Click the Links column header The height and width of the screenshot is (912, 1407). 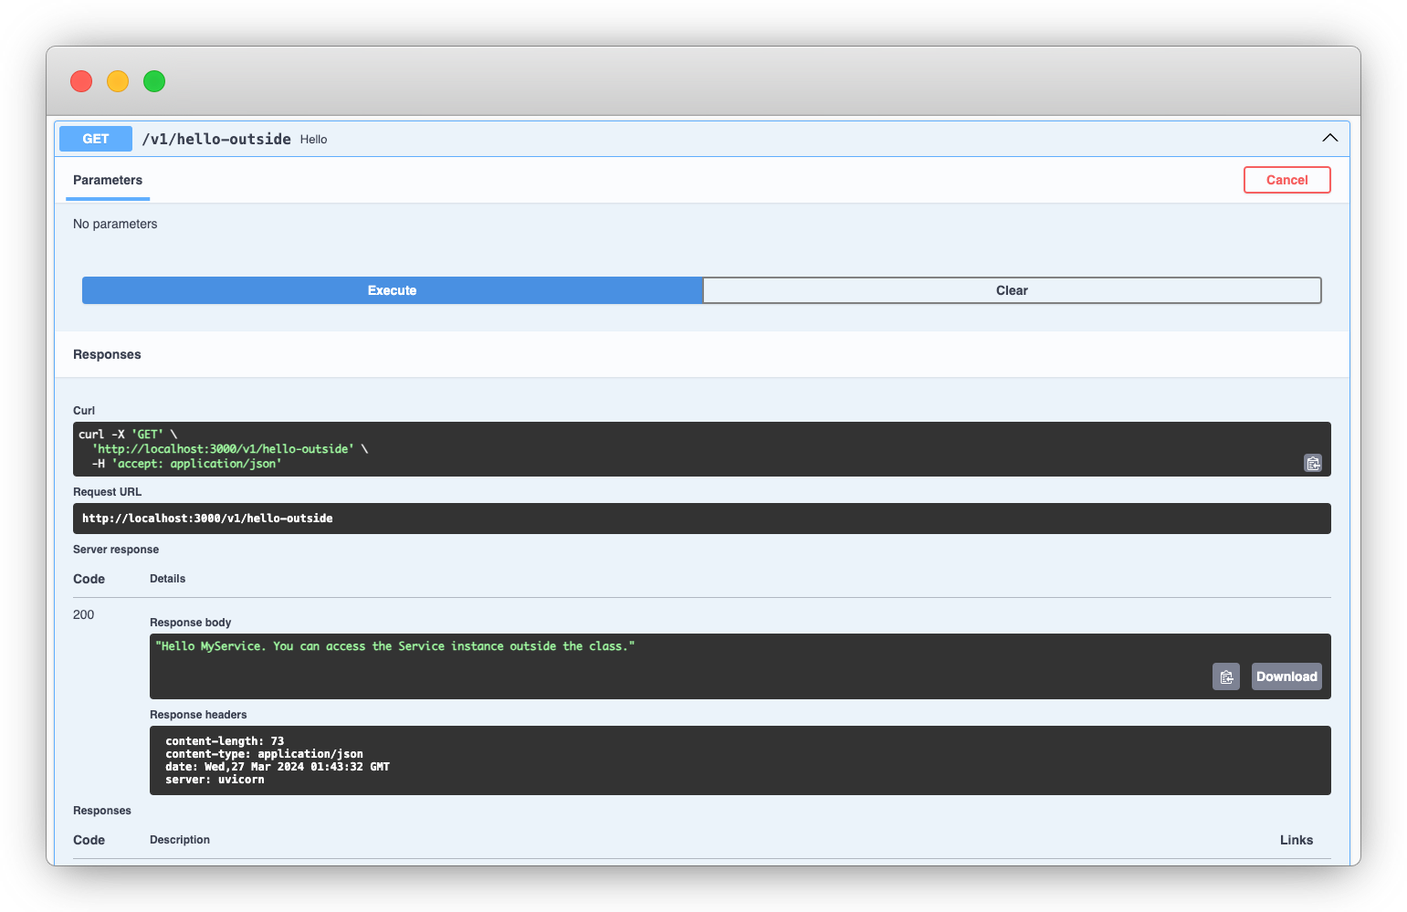tap(1296, 840)
